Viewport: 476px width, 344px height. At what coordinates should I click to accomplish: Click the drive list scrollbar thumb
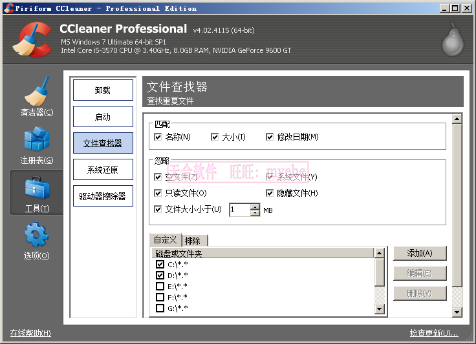380,272
